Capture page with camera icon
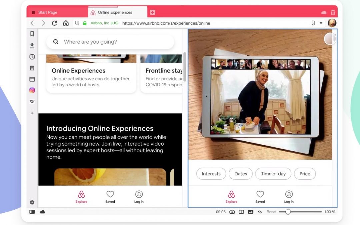Viewport: 360px width, 225px height. coord(232,212)
